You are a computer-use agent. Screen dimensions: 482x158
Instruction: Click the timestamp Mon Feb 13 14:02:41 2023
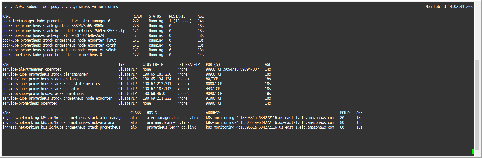pos(450,7)
